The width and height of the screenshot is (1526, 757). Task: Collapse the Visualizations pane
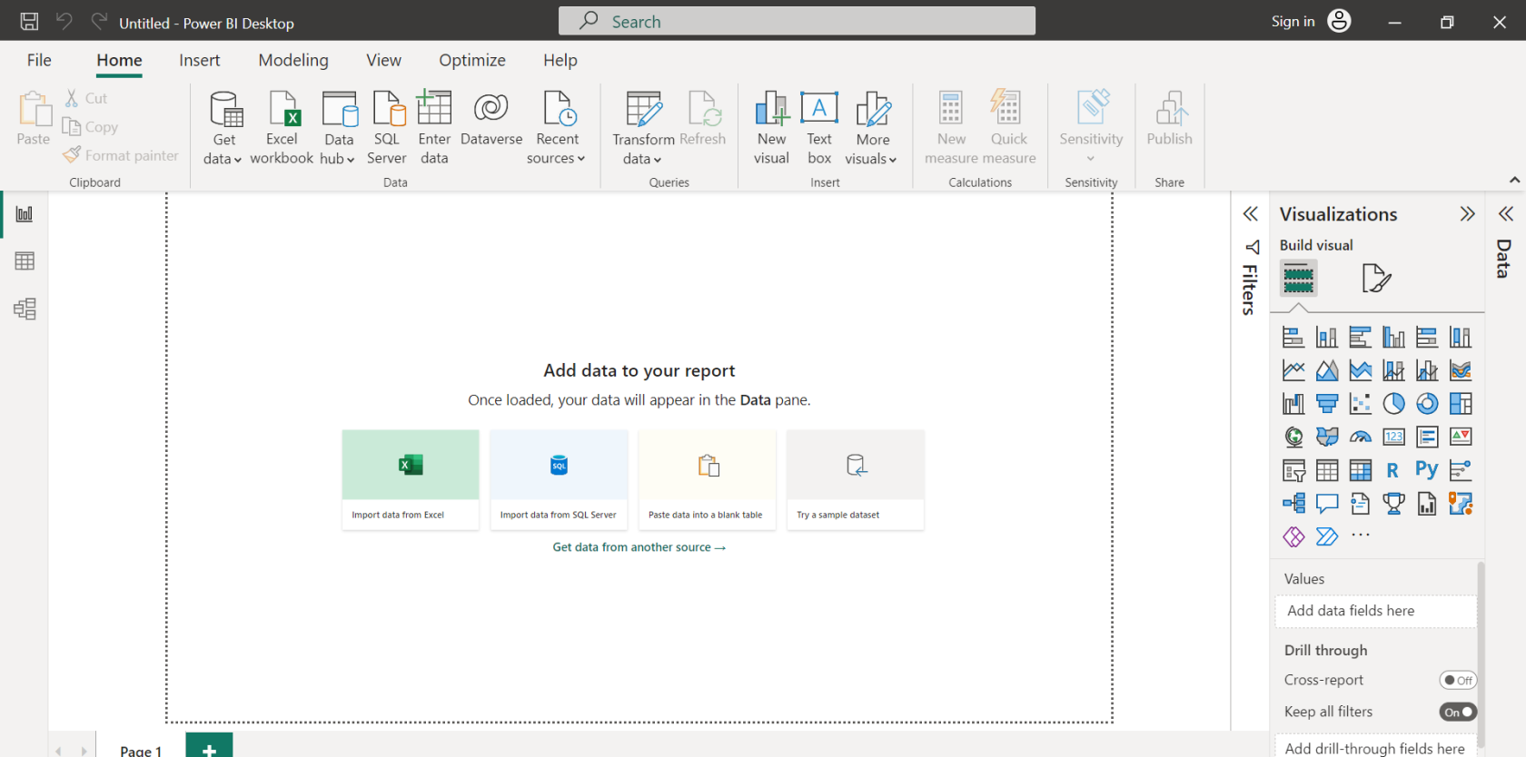tap(1467, 214)
